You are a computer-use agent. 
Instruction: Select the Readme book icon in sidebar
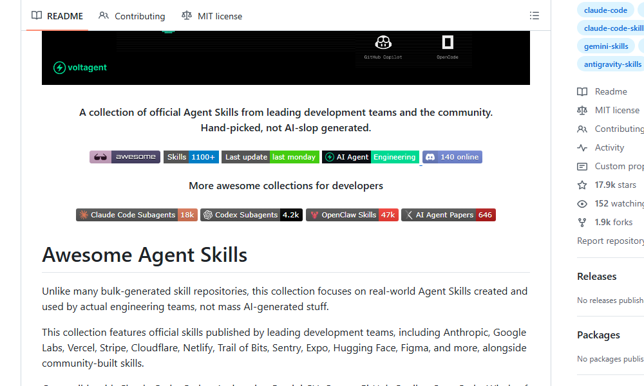[582, 91]
